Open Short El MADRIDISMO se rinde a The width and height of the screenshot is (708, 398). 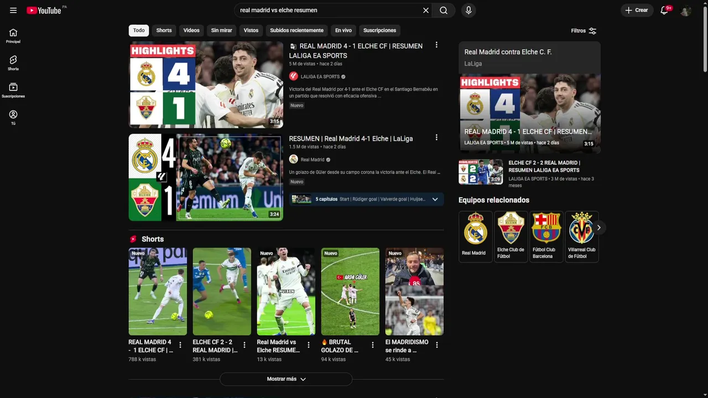414,291
